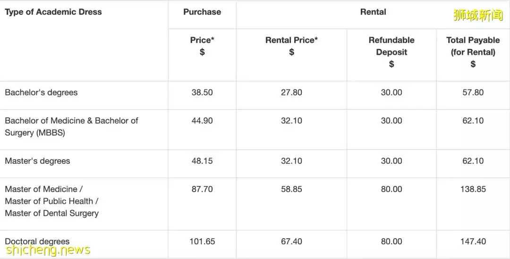Click the 48.15 Master's purchase price

coord(202,161)
